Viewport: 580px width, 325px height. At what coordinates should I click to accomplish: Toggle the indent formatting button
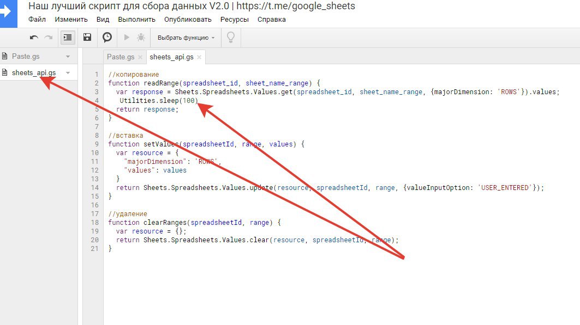68,37
